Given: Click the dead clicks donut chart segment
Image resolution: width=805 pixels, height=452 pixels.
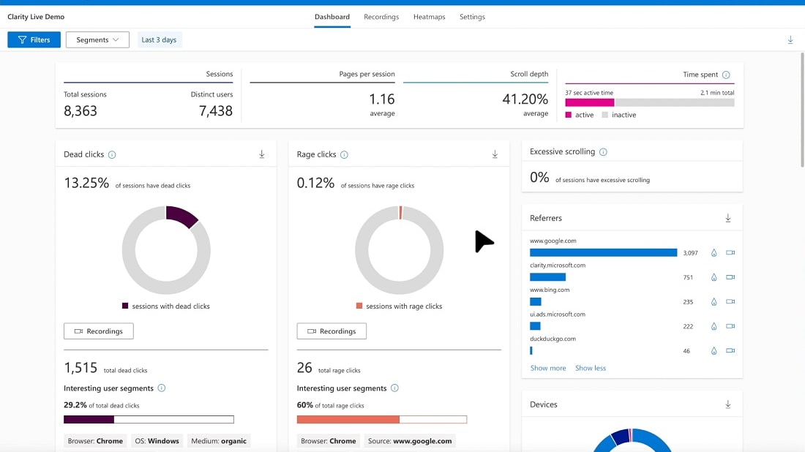Looking at the screenshot, I should point(181,215).
